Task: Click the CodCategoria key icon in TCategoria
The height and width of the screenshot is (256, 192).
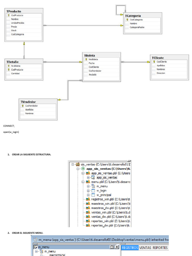Action: (127, 19)
